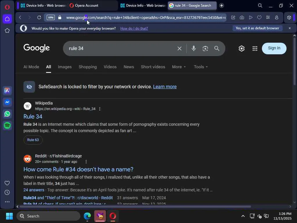Open How come Rule #34 Reddit result
The height and width of the screenshot is (223, 297).
[78, 169]
